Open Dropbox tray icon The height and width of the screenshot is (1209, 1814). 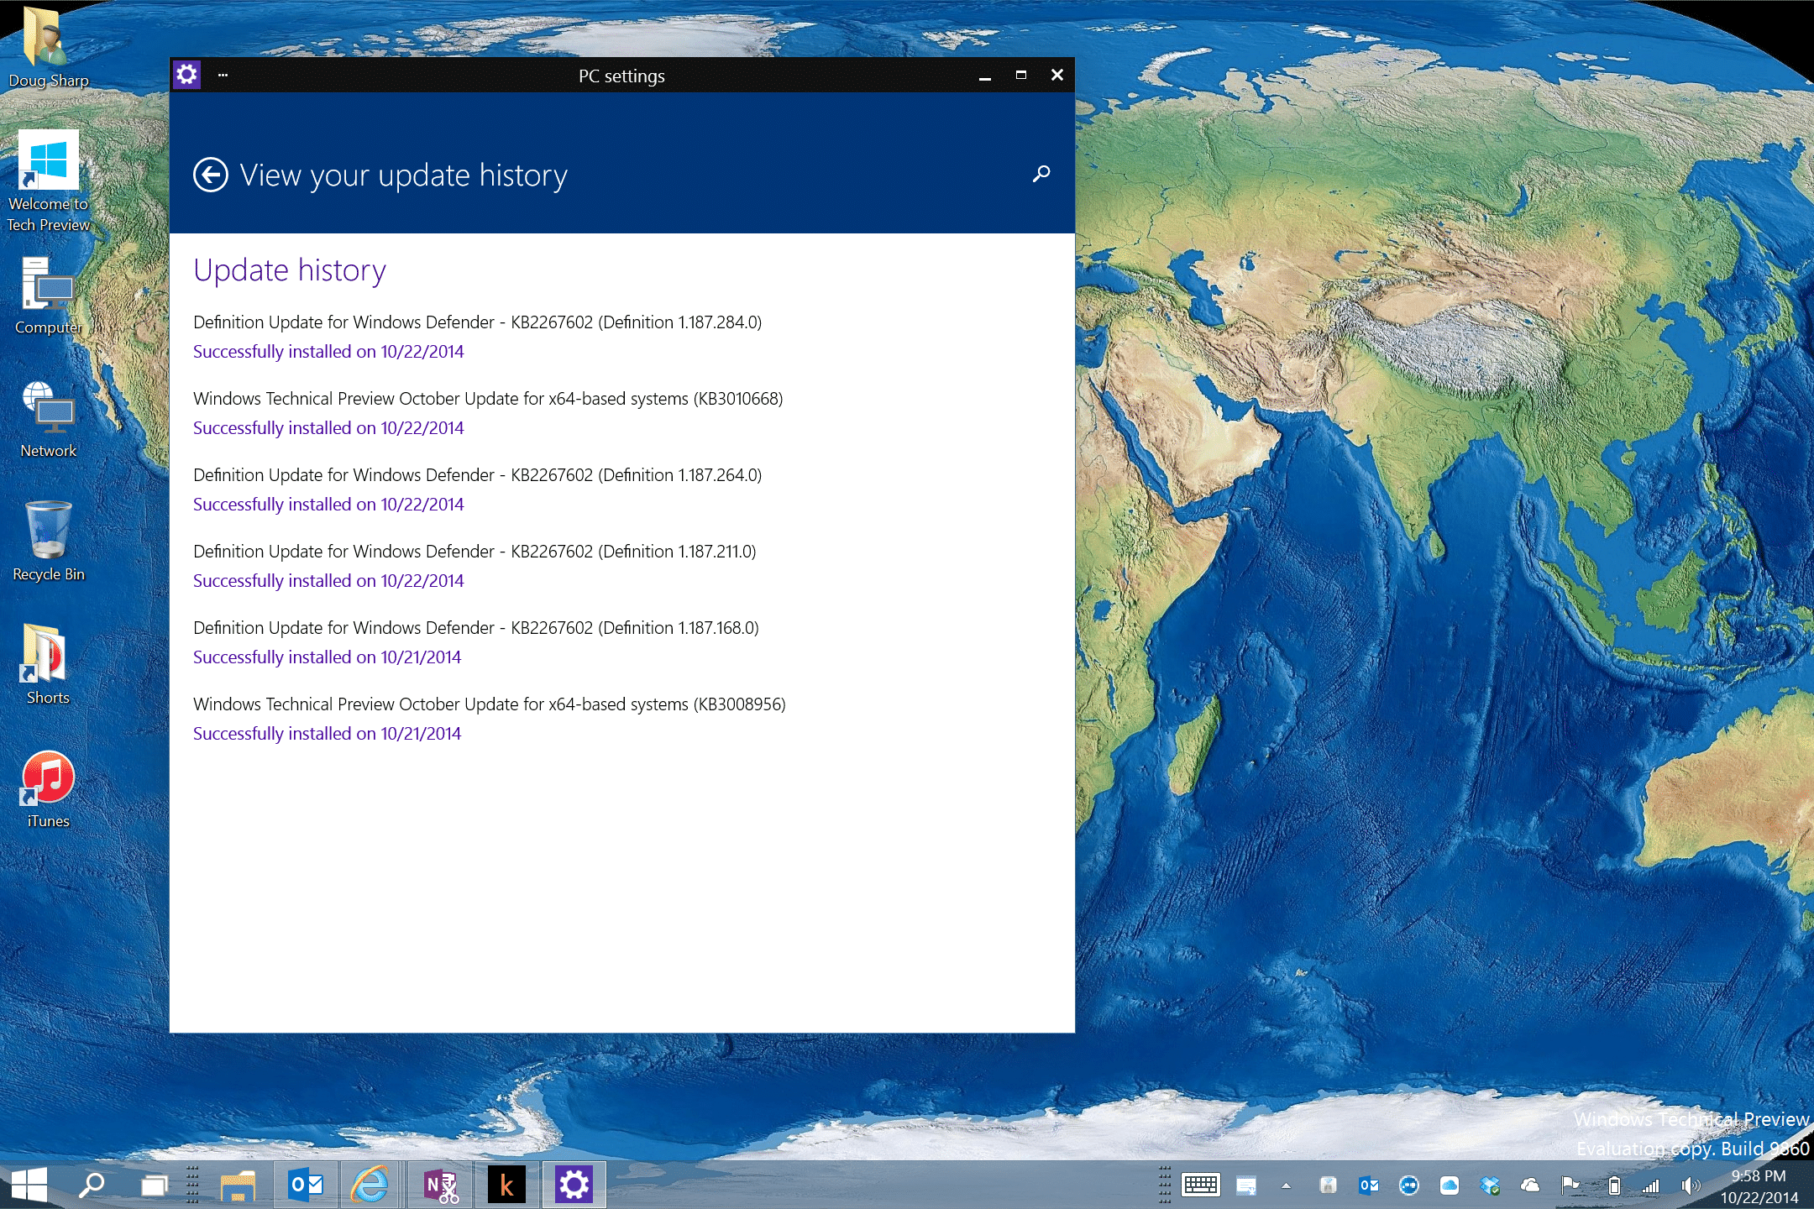coord(1490,1185)
